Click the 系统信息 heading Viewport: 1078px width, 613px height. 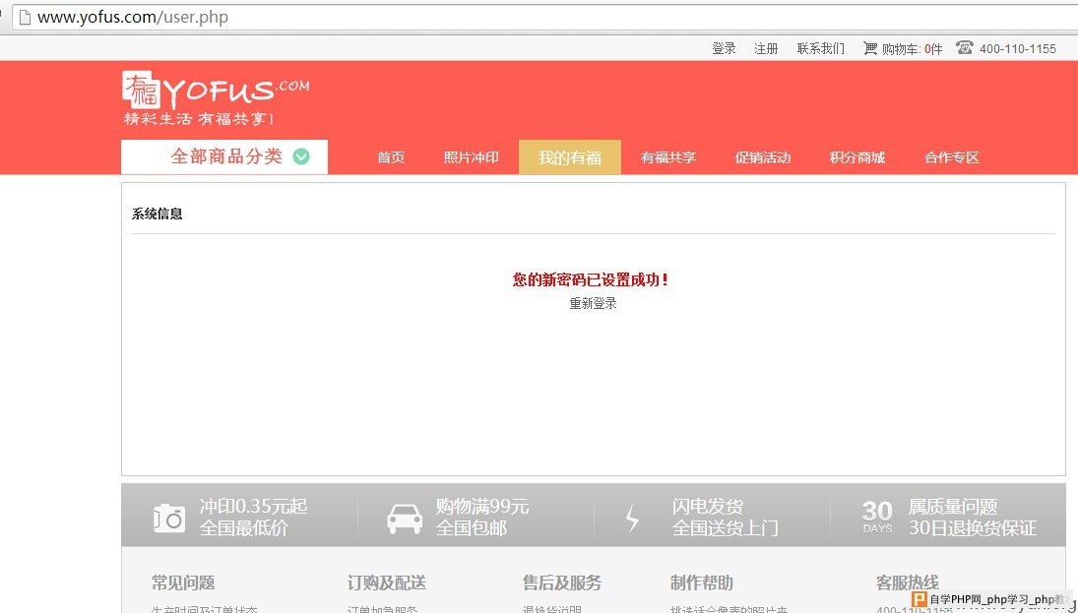[157, 214]
